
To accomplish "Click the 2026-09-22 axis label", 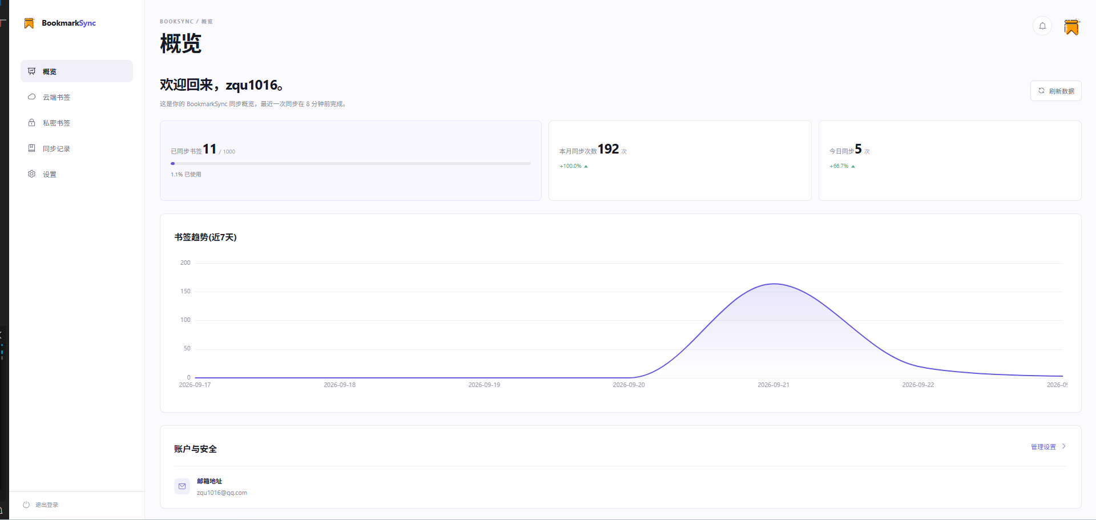I will pos(918,385).
